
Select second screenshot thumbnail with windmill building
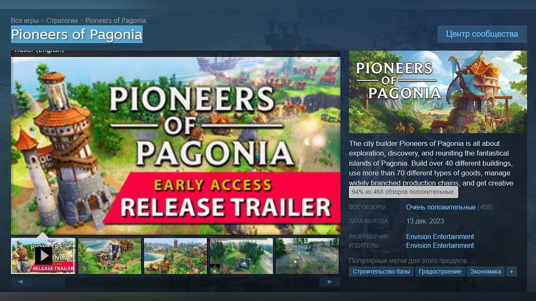[109, 256]
